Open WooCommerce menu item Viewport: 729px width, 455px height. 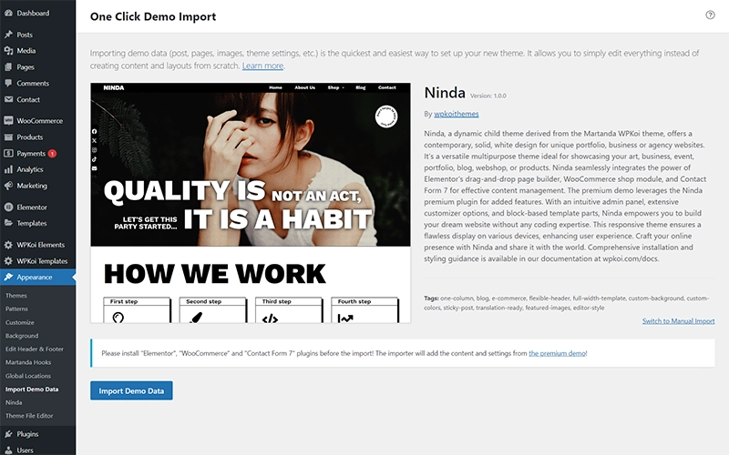coord(37,121)
